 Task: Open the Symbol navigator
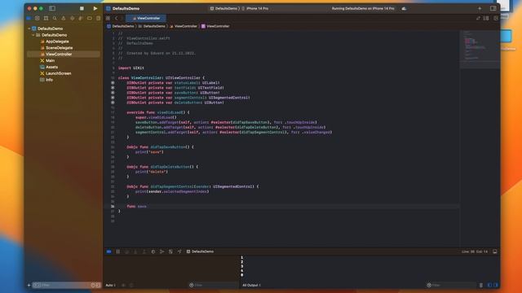[46, 18]
